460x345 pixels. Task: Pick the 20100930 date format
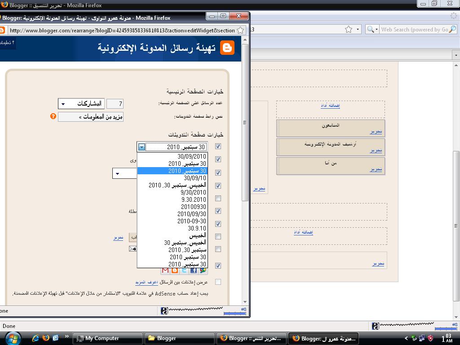172,207
